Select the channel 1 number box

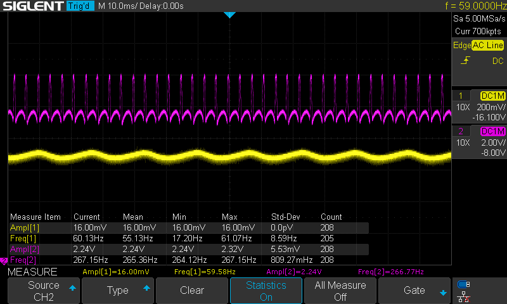(460, 96)
